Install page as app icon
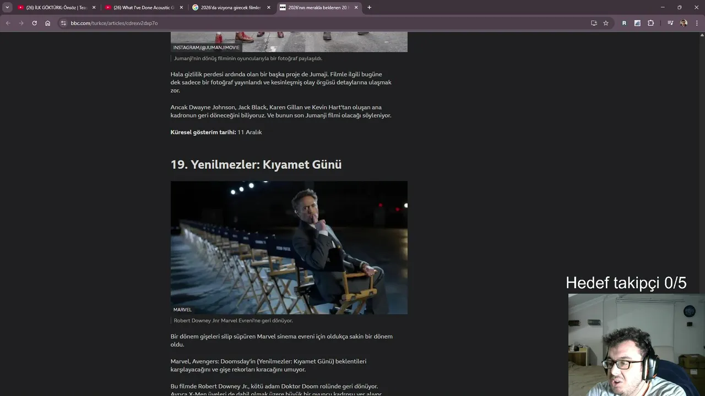Screen dimensions: 705x396 pyautogui.click(x=594, y=23)
